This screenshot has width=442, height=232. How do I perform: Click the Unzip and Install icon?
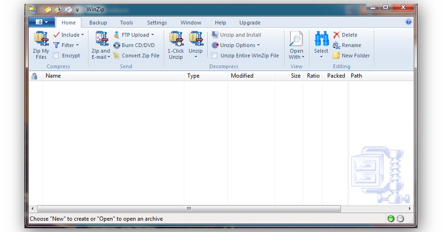pyautogui.click(x=215, y=35)
